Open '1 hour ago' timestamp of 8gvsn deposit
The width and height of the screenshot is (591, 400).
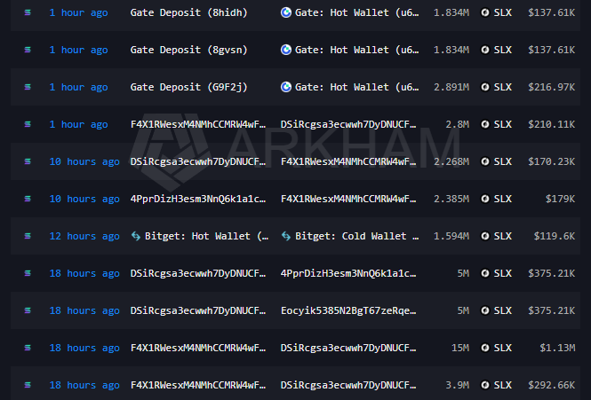pyautogui.click(x=78, y=50)
